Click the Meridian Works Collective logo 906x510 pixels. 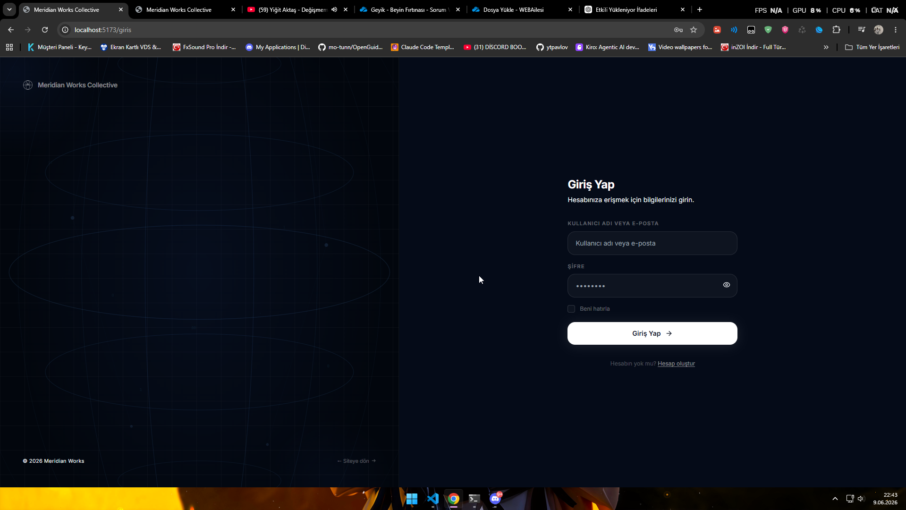tap(70, 85)
